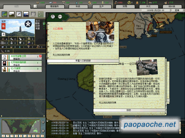Click the flask icon above the map
The image size is (185, 138).
point(52,16)
